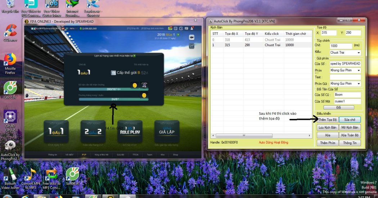Choose the Xếp hạng 1 đấu 1 mode card
Image resolution: width=378 pixels, height=198 pixels.
coord(56,131)
